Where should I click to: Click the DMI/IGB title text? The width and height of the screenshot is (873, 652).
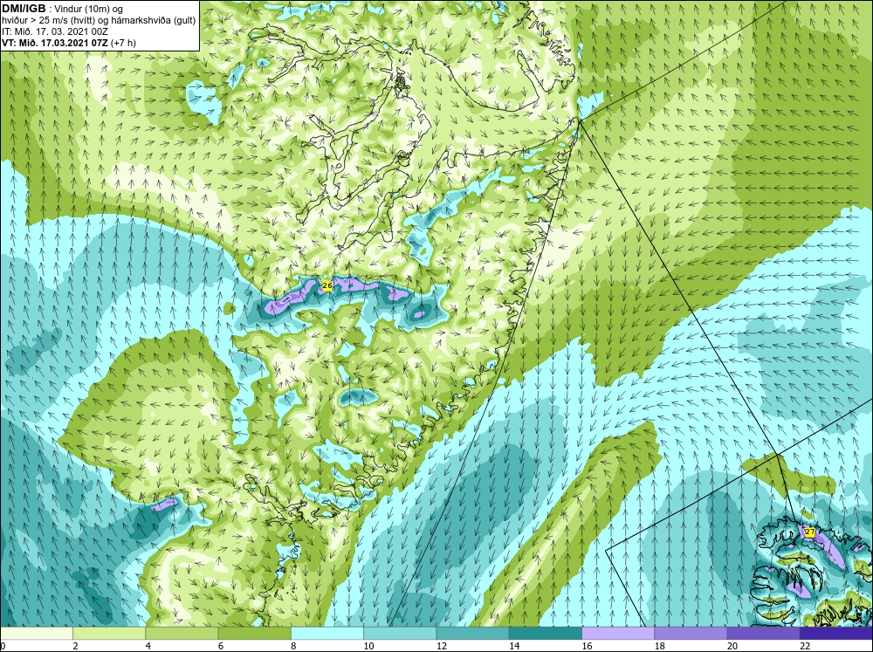pos(24,9)
